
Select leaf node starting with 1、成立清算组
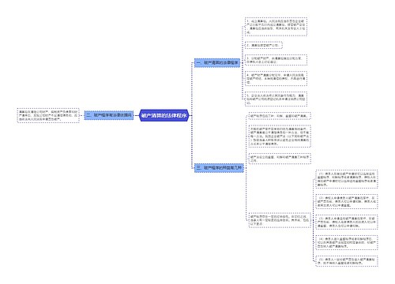pyautogui.click(x=276, y=27)
